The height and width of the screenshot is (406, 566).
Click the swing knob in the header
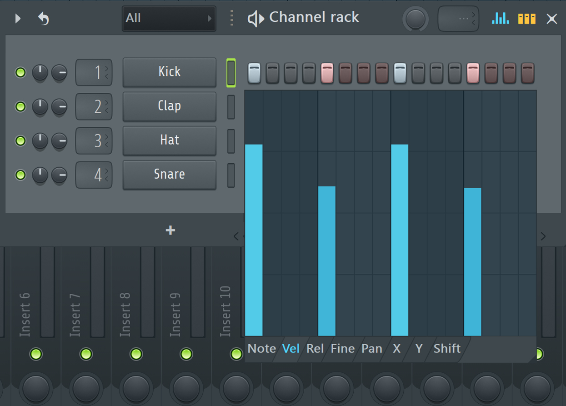415,19
